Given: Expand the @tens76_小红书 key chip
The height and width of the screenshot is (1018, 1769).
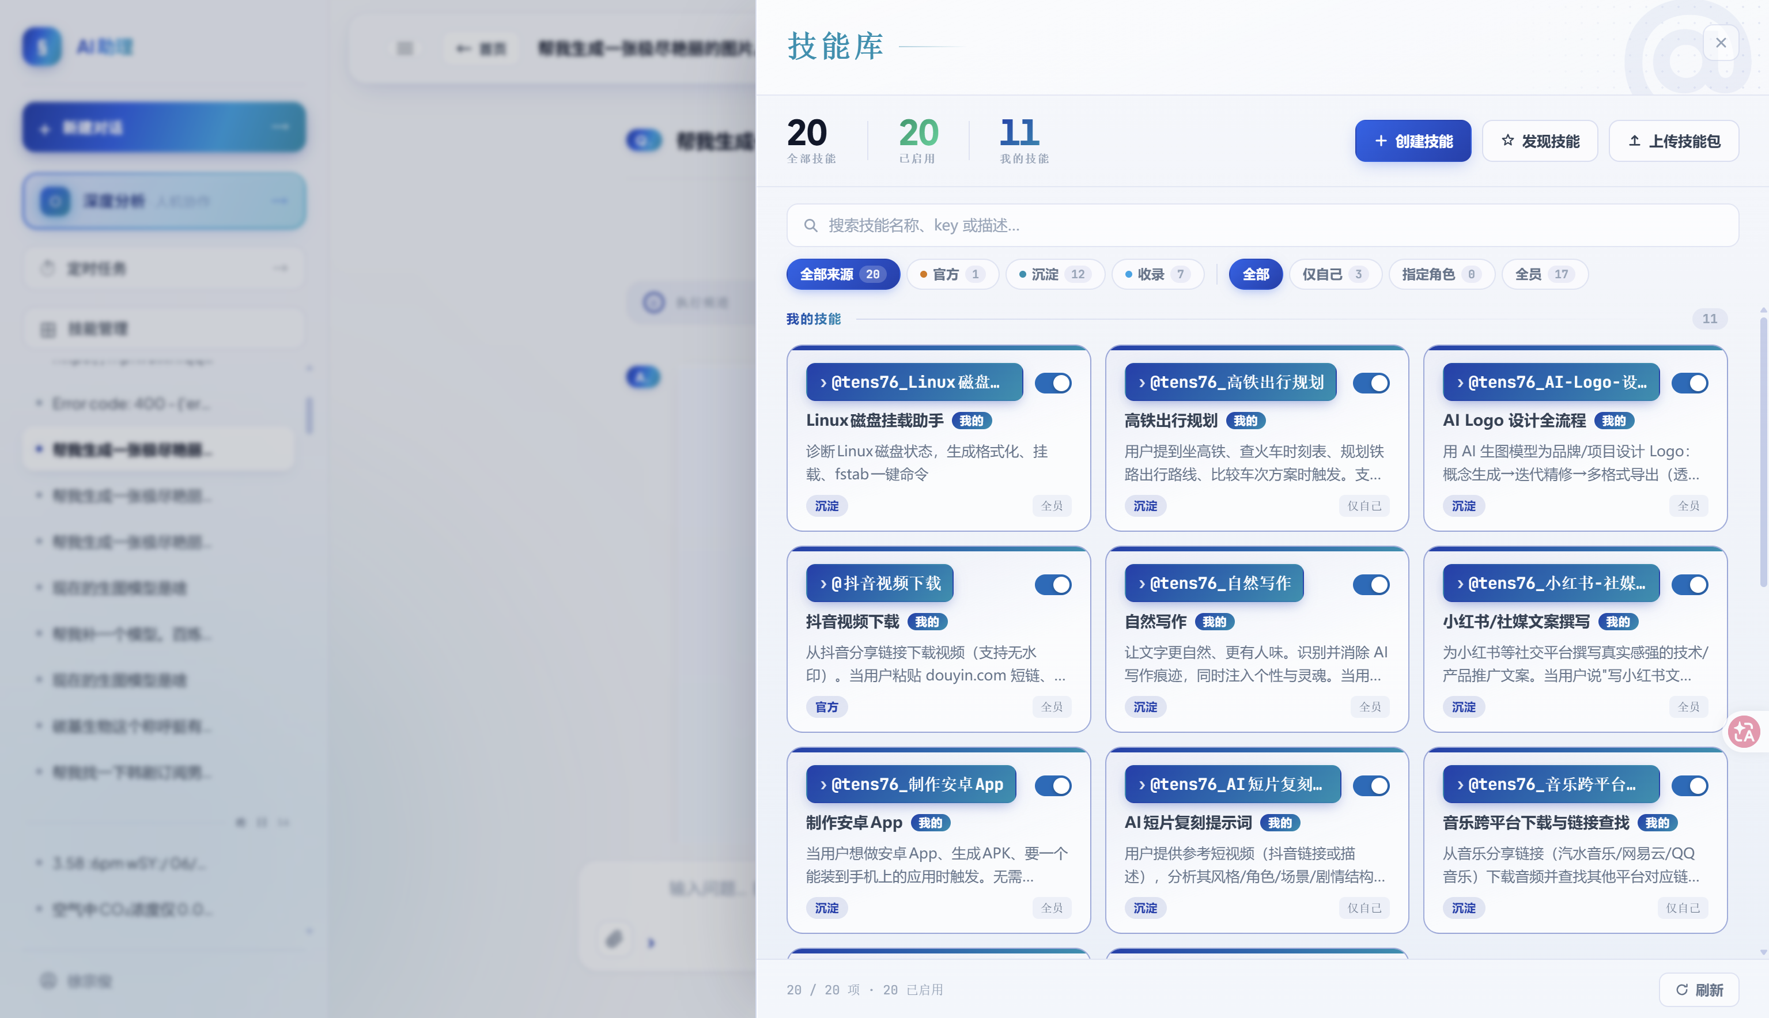Looking at the screenshot, I should [x=1551, y=583].
